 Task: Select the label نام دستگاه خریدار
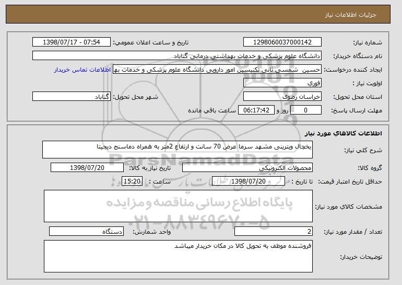[x=358, y=56]
